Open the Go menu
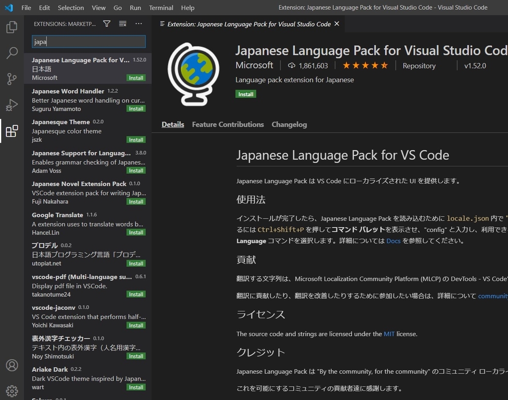 (x=118, y=8)
